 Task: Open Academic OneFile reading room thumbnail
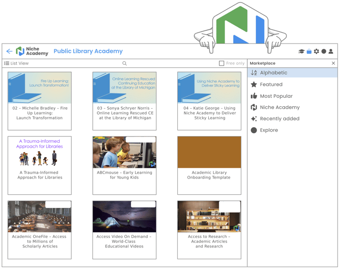[x=40, y=217]
